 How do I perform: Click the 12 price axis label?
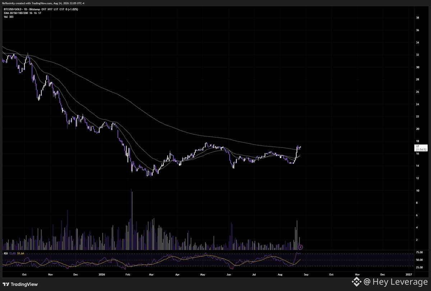[x=417, y=178]
